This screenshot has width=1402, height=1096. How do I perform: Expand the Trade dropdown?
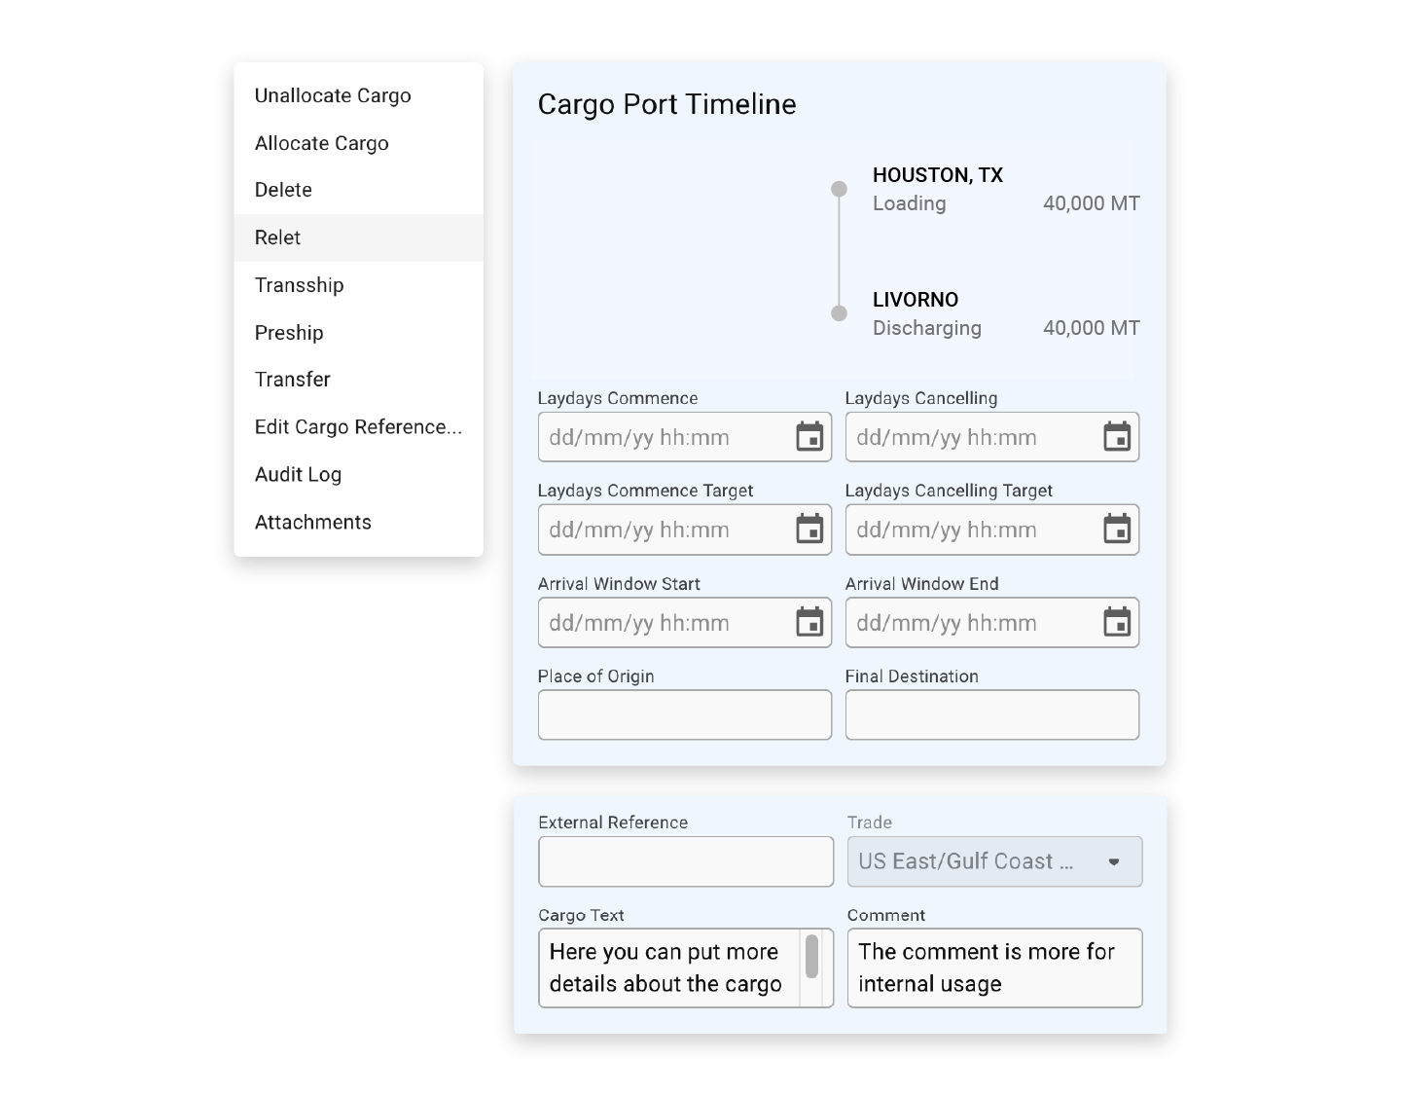pyautogui.click(x=994, y=861)
